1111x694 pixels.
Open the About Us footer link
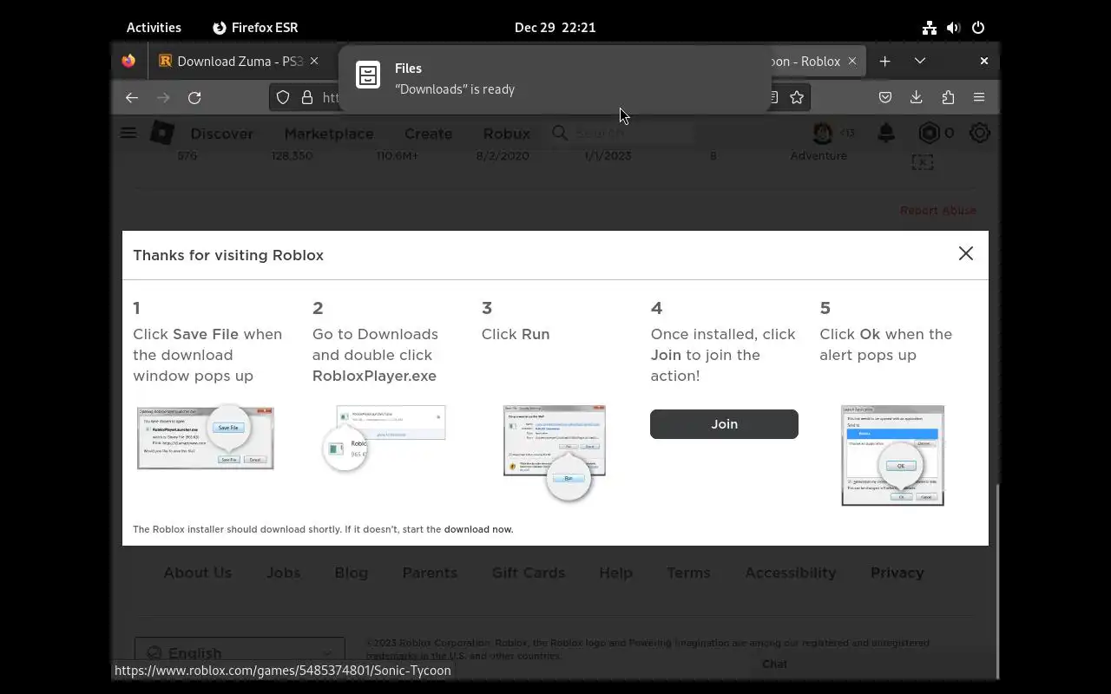coord(198,573)
